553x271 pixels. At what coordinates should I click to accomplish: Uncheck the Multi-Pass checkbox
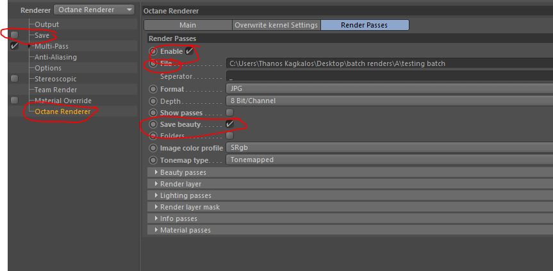click(15, 46)
